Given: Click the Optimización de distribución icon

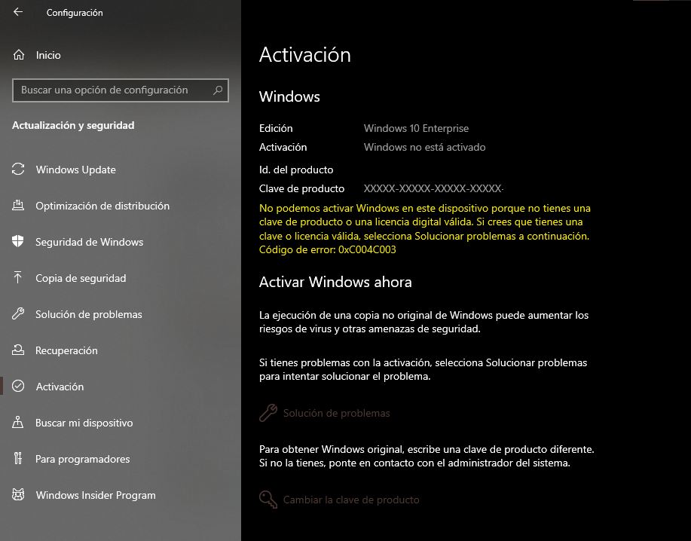Looking at the screenshot, I should click(18, 205).
